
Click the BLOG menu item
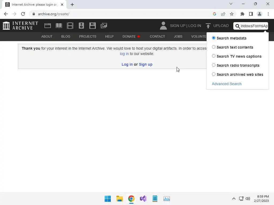(x=66, y=36)
